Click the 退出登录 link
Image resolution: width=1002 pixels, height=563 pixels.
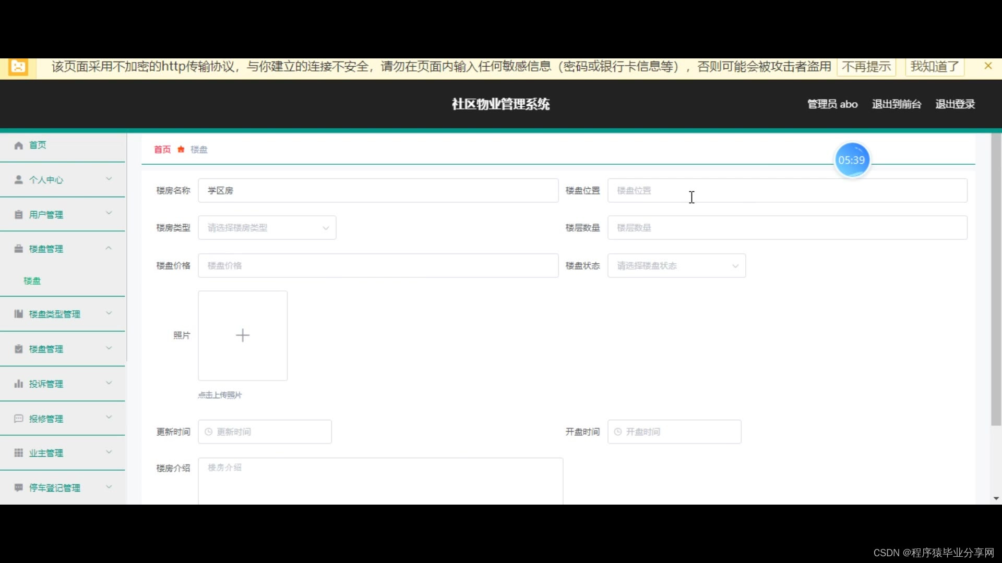tap(955, 104)
